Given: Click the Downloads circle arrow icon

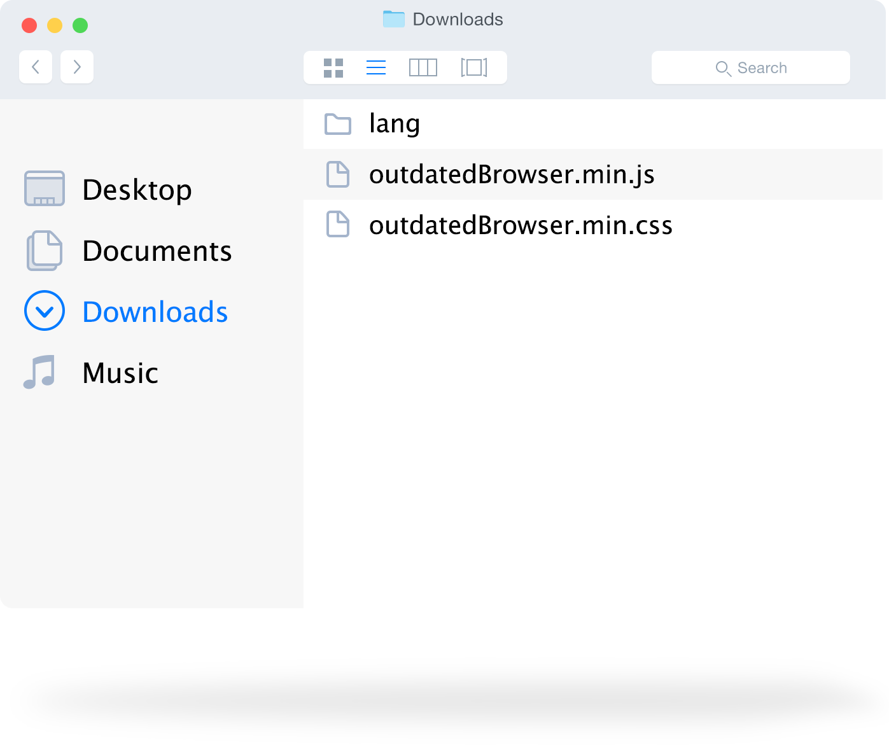Looking at the screenshot, I should (x=45, y=310).
